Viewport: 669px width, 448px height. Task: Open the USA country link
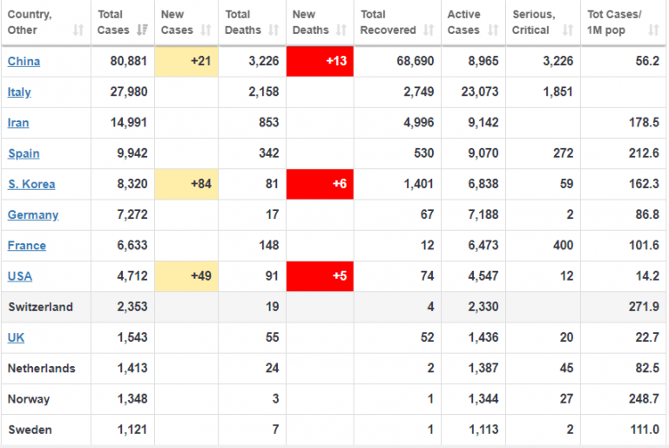click(x=20, y=276)
